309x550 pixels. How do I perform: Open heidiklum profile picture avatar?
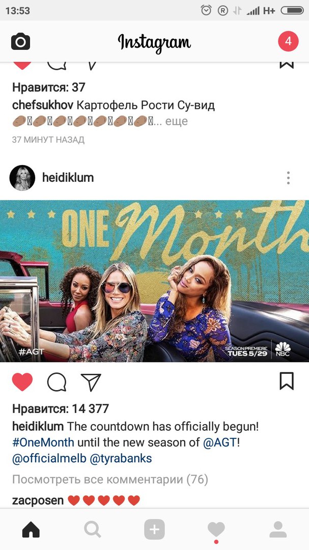tap(22, 178)
